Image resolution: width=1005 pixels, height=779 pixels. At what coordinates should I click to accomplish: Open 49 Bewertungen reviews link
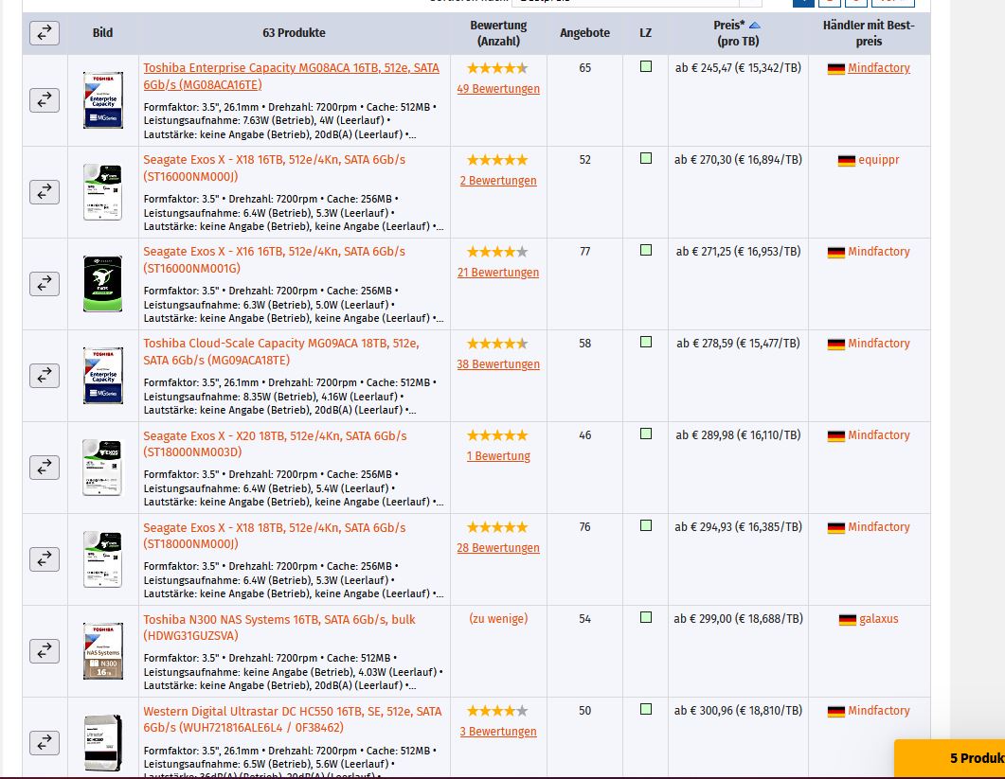click(x=498, y=89)
